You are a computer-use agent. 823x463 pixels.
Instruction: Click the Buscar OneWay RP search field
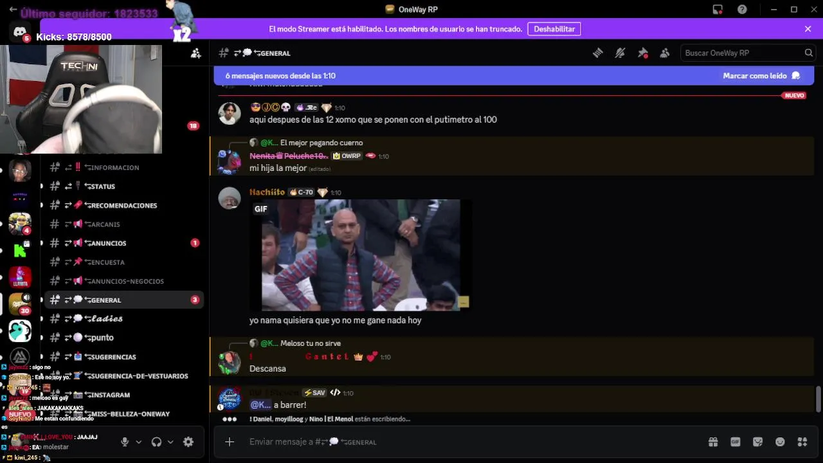748,53
